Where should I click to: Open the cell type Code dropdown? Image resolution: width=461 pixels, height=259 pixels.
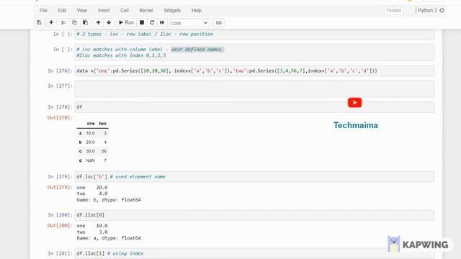point(189,23)
